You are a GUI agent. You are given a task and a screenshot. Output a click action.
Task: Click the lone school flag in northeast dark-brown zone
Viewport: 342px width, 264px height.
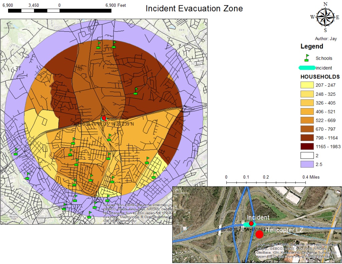[x=135, y=91]
